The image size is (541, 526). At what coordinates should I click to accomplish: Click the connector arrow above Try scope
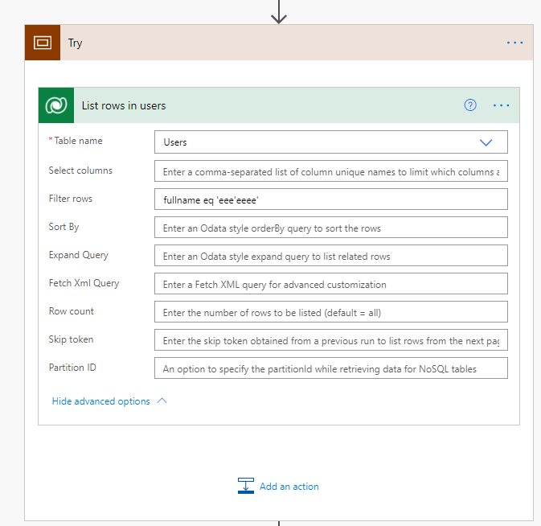click(x=279, y=12)
